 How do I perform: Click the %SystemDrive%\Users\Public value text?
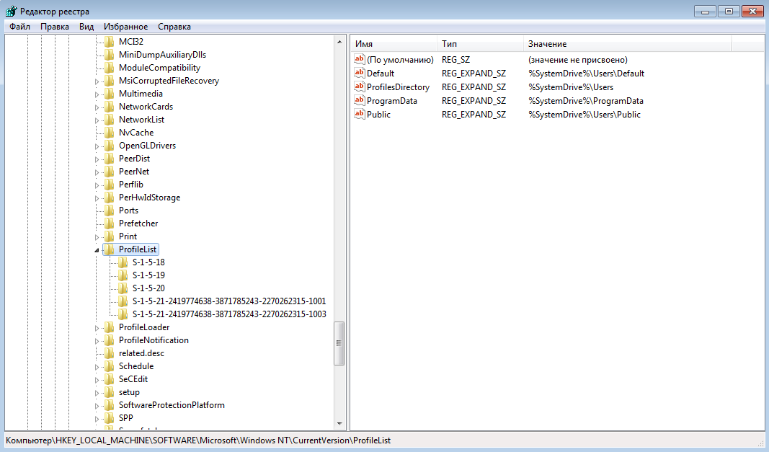tap(584, 115)
